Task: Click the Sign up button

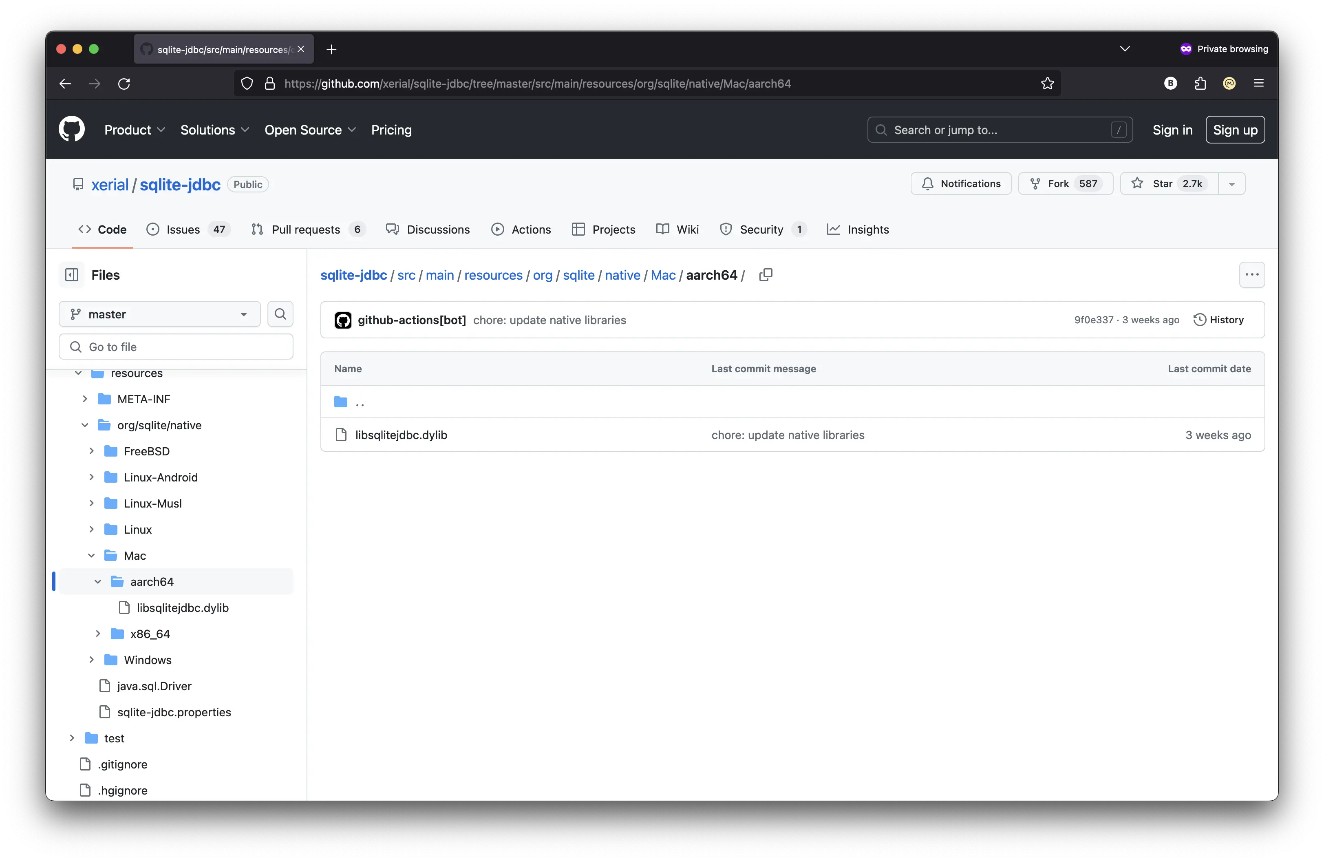Action: (x=1235, y=130)
